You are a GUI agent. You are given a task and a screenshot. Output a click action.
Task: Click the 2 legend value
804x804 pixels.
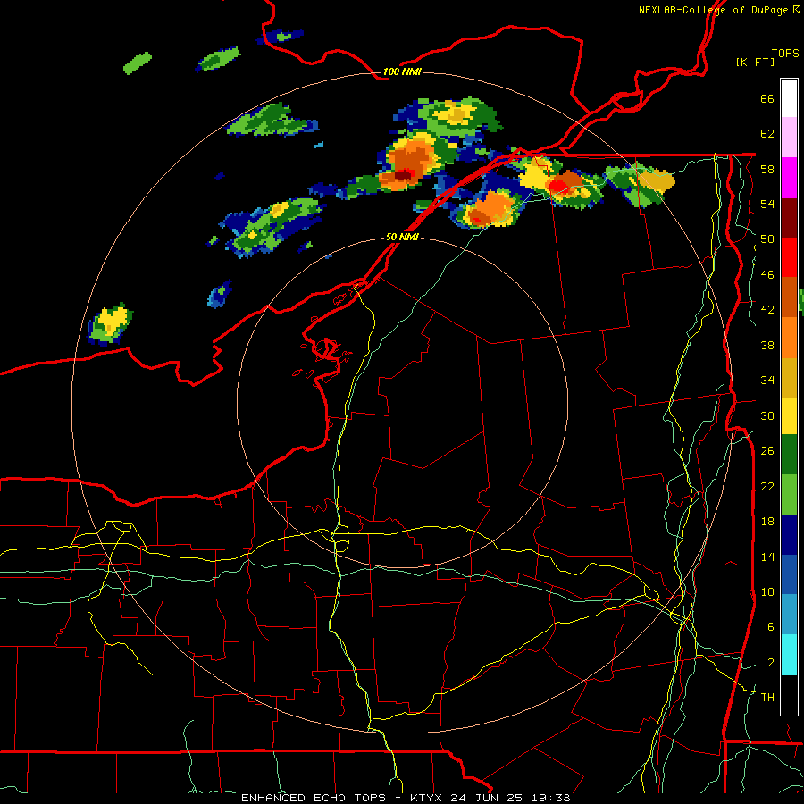(x=770, y=663)
